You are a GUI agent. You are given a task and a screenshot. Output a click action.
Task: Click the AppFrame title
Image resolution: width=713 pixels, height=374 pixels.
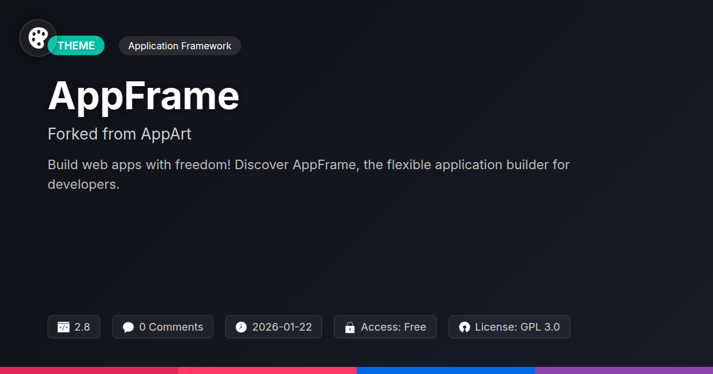pyautogui.click(x=143, y=96)
